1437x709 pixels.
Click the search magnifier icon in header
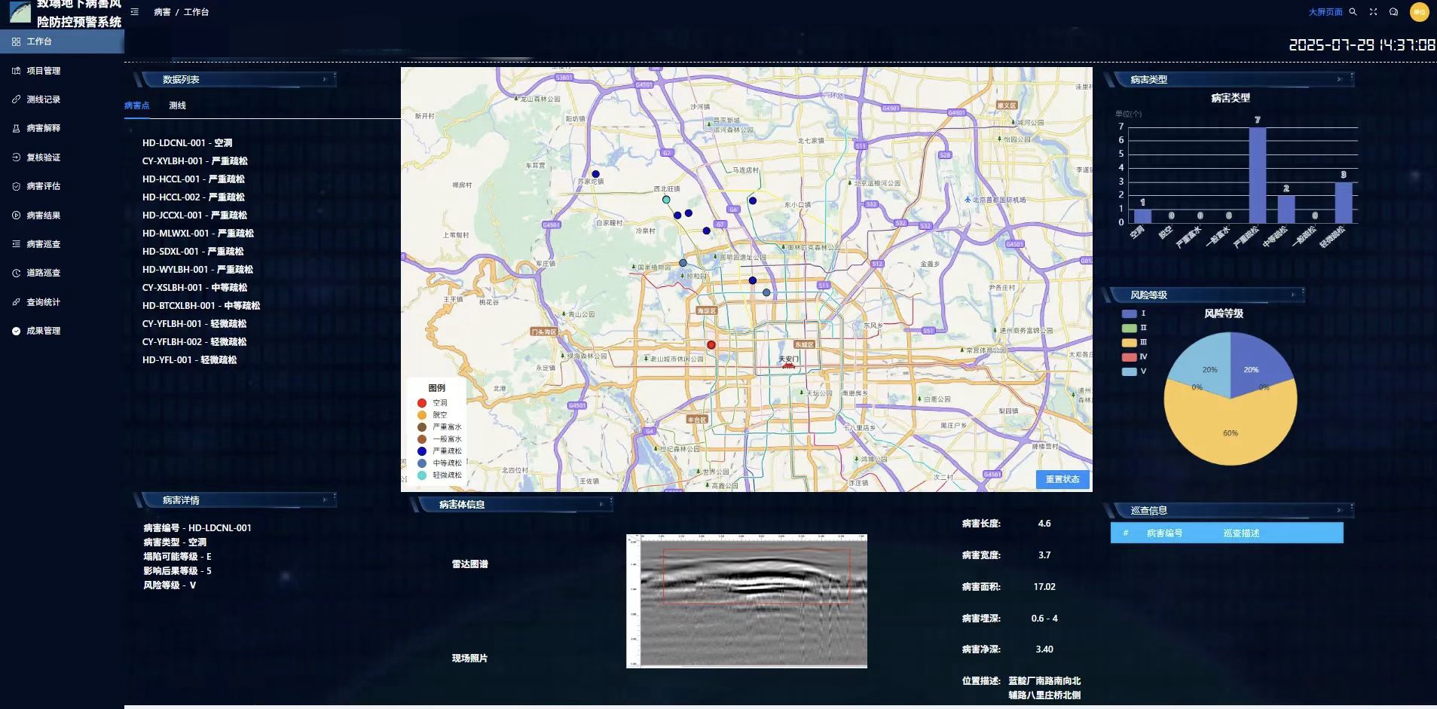[1353, 12]
